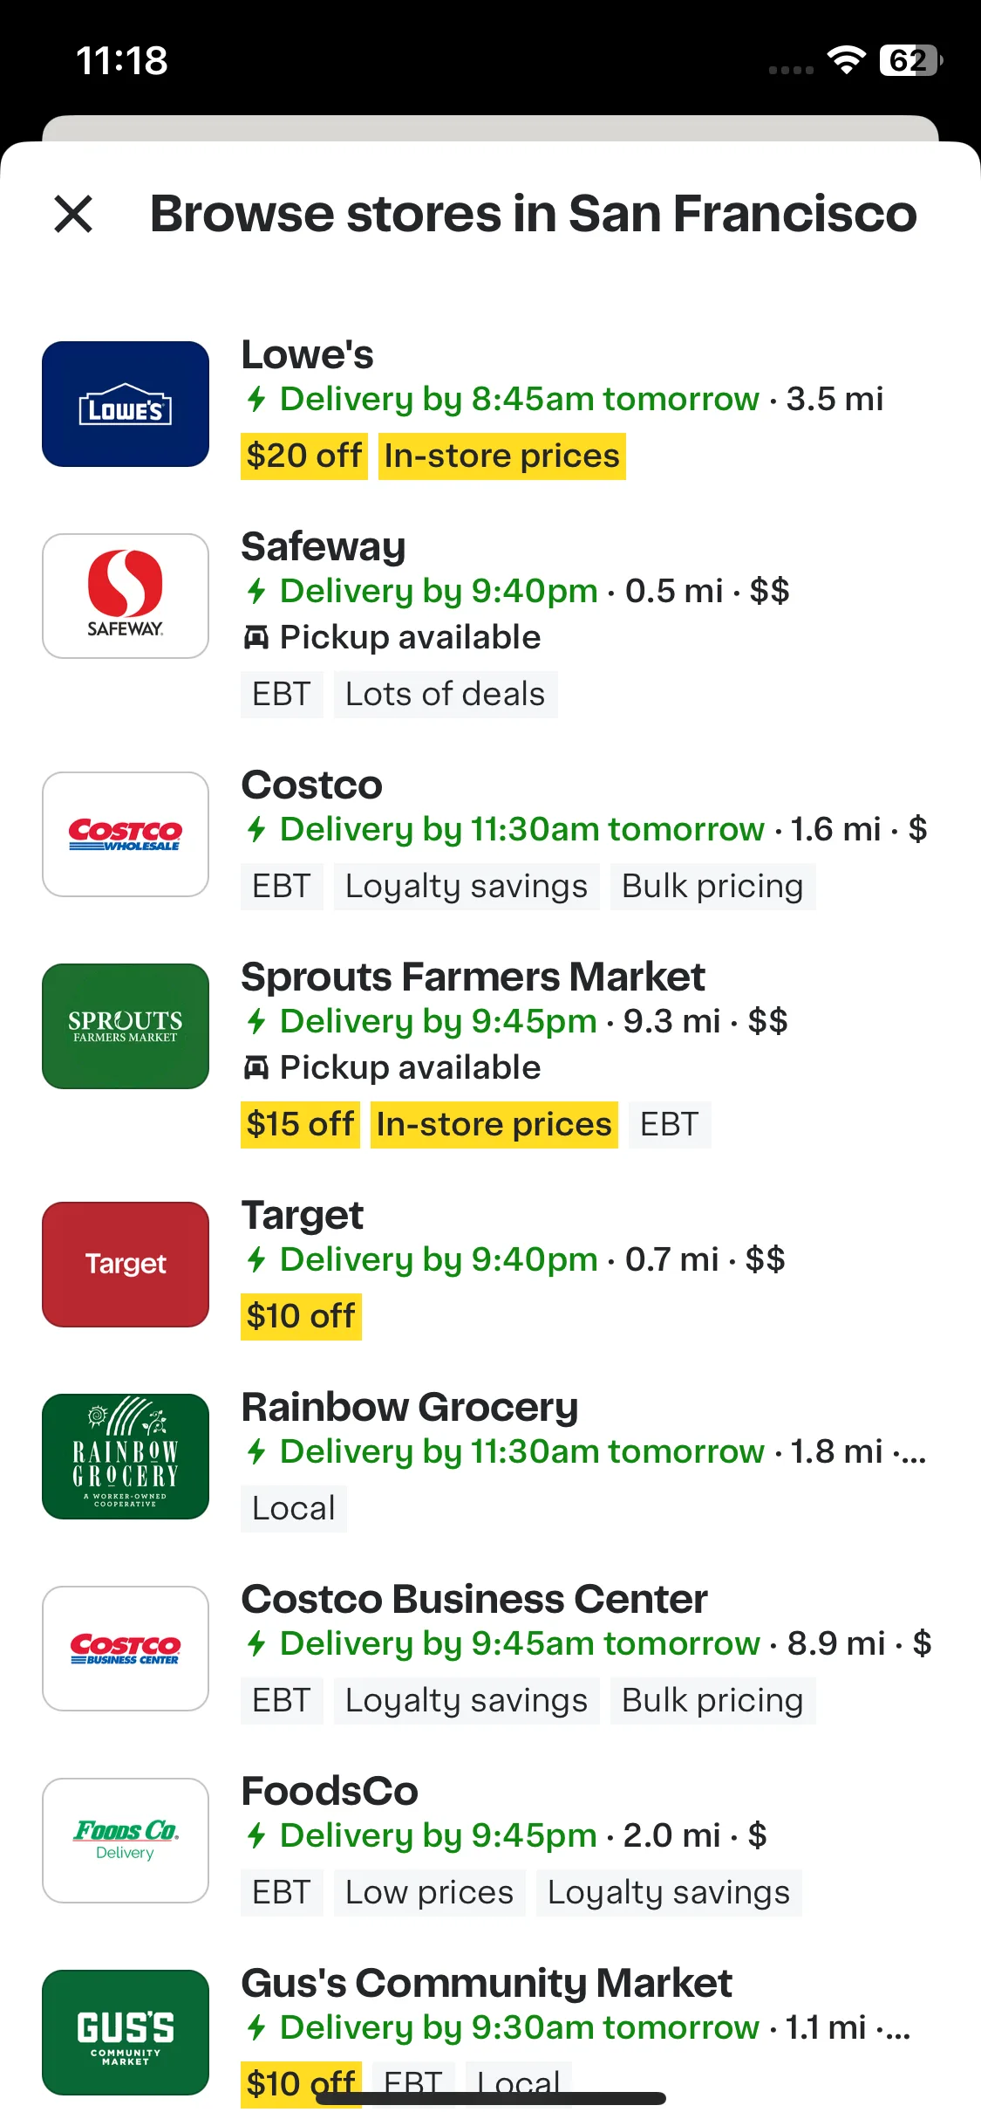Tap Safeway Lots of deals tag
Screen dimensions: 981x2126
click(446, 695)
